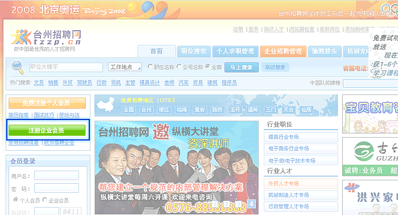Viewport: 398px width, 215px height.
Task: Focus the 职位关键字 search field
Action: [66, 67]
